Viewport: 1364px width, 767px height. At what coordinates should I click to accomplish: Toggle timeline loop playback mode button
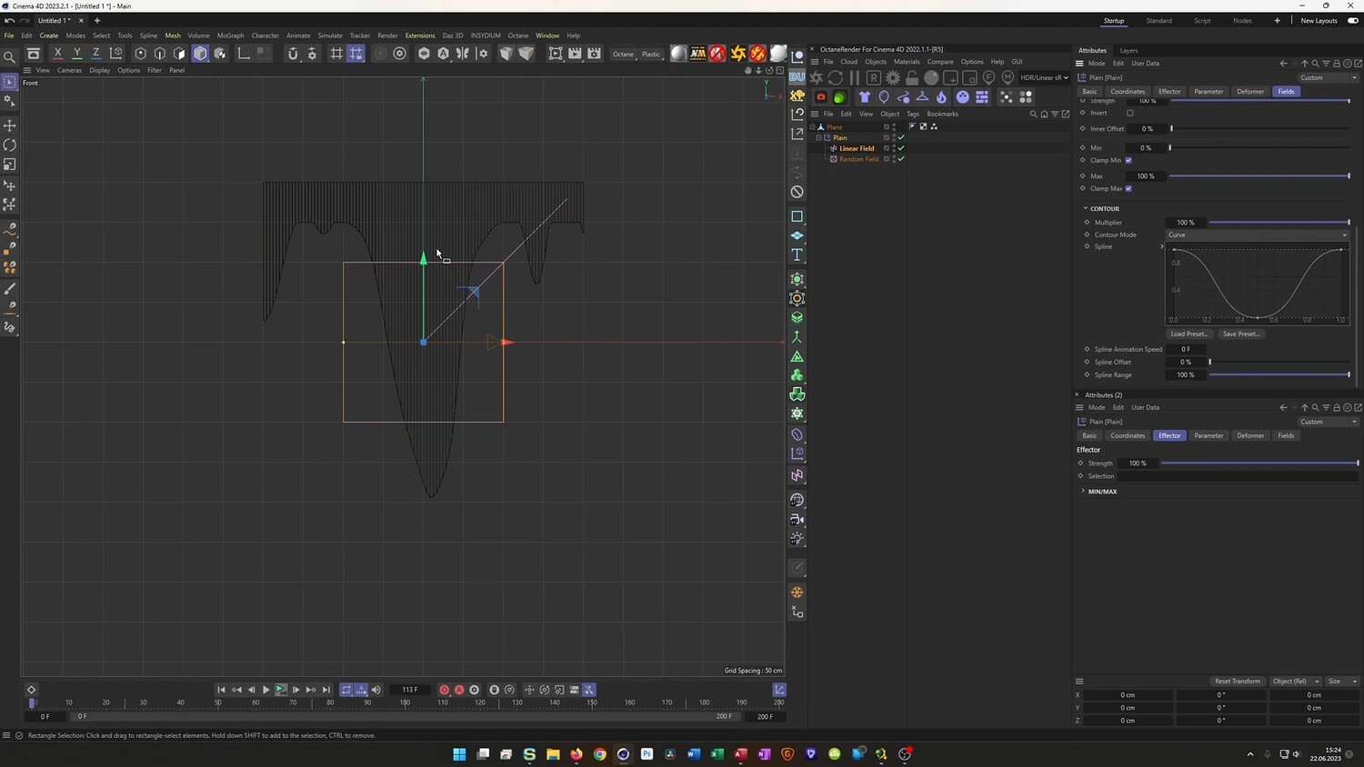pos(346,690)
